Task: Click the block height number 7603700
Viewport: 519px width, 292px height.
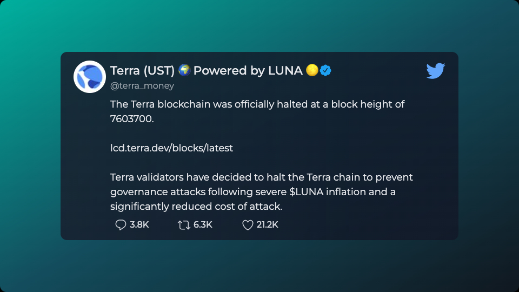Action: pyautogui.click(x=131, y=119)
